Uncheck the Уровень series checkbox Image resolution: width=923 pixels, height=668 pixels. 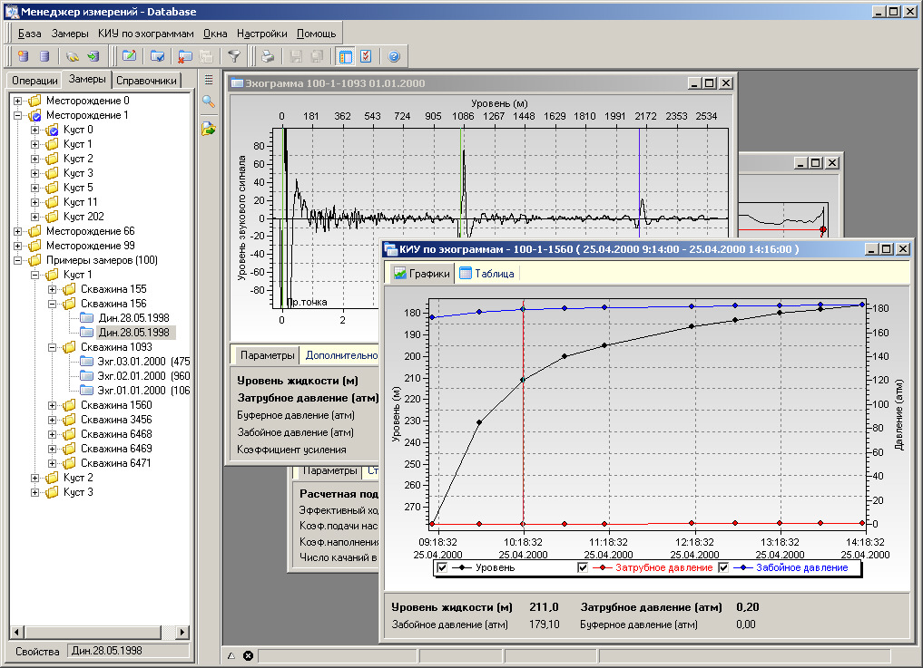click(x=443, y=567)
